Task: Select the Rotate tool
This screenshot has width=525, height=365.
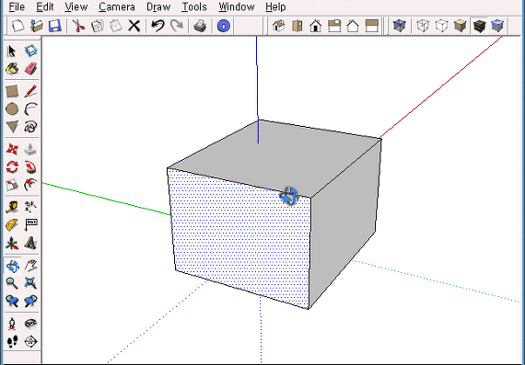Action: [12, 166]
